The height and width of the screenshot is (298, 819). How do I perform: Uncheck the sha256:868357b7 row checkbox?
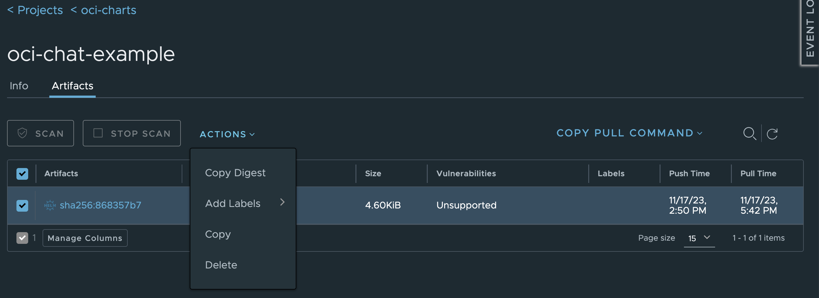coord(22,205)
